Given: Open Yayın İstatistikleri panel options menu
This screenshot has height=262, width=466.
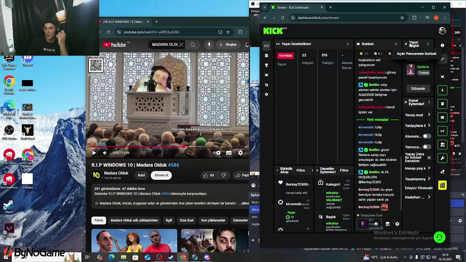Looking at the screenshot, I should (348, 44).
